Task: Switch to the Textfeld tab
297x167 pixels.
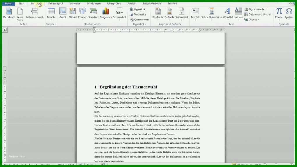Action: (x=172, y=3)
